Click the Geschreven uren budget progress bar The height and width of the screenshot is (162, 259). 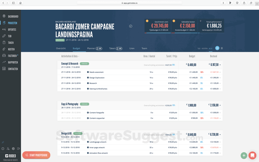pos(158,33)
